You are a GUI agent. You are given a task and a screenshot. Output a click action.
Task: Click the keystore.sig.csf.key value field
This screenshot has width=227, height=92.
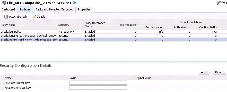[x=98, y=83]
